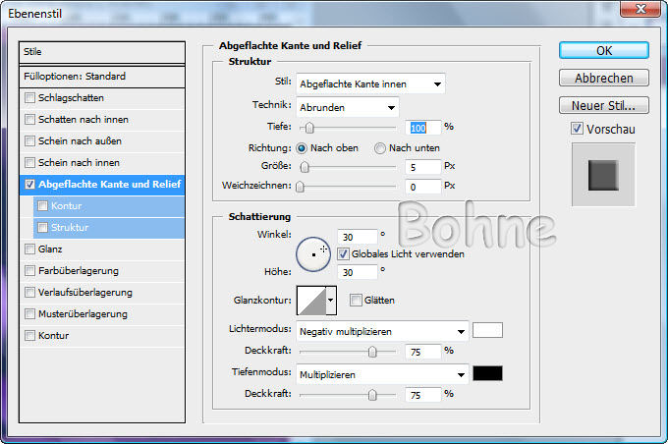The width and height of the screenshot is (668, 444).
Task: Click the OK button
Action: coord(604,50)
